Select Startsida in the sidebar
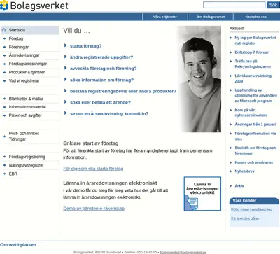Image resolution: width=280 pixels, height=254 pixels. [x=17, y=30]
